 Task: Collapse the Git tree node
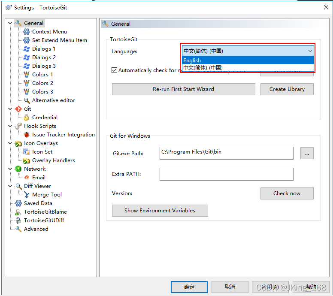pyautogui.click(x=10, y=109)
